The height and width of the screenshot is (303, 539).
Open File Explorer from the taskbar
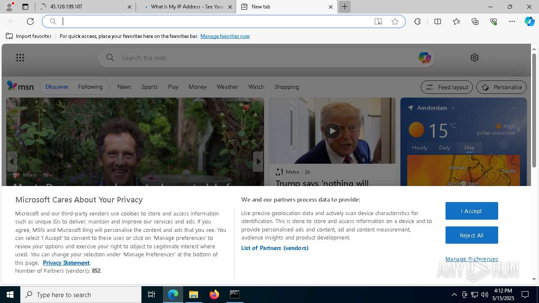pos(194,295)
